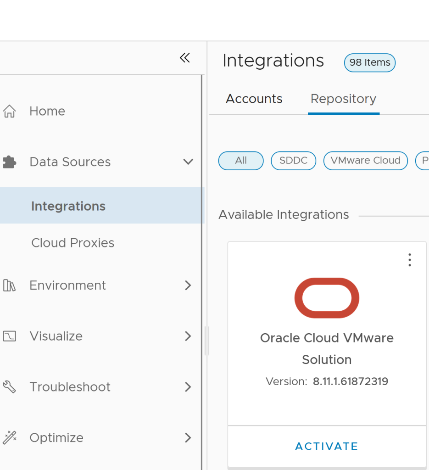Click the Visualize chart icon
Viewport: 429px width, 470px height.
(x=9, y=336)
